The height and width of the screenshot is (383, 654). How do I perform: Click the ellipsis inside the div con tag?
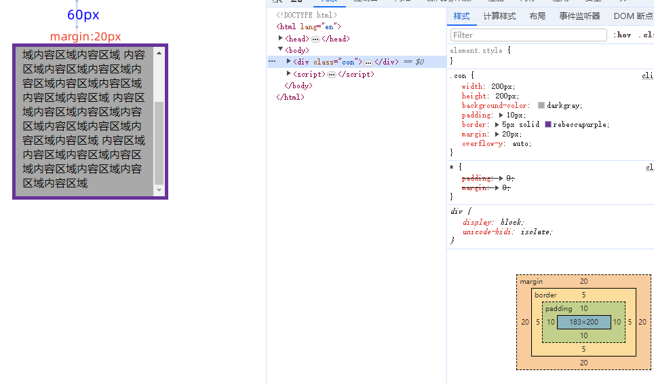(368, 62)
